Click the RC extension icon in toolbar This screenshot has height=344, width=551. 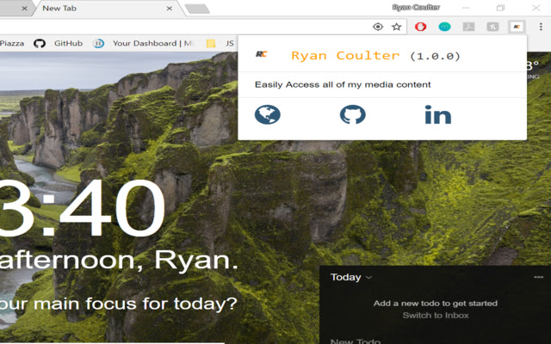pyautogui.click(x=517, y=27)
